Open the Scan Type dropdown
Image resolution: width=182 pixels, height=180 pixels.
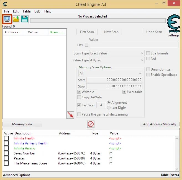117,53
